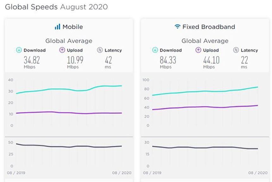Click the Fixed Broadband 44.10 Mbps upload value
272x182 pixels.
[x=211, y=60]
